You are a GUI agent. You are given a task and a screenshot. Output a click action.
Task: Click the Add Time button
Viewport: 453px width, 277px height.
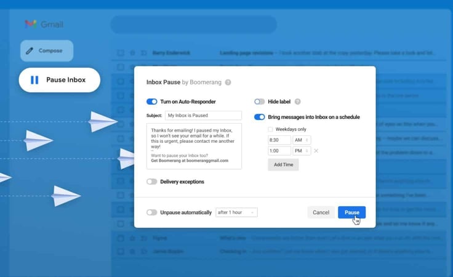[283, 164]
